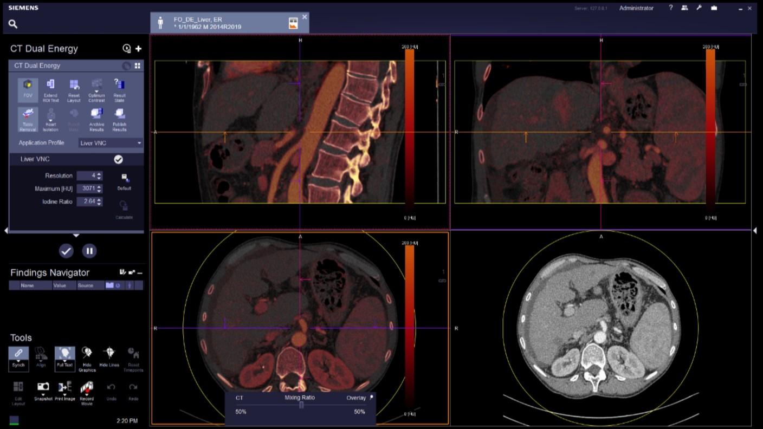Select the Result State icon

pyautogui.click(x=119, y=88)
